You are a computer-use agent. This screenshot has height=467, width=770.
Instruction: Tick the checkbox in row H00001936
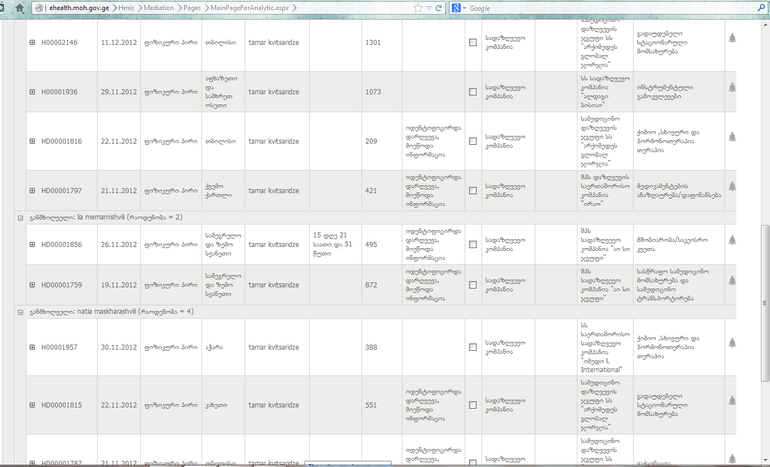point(473,92)
